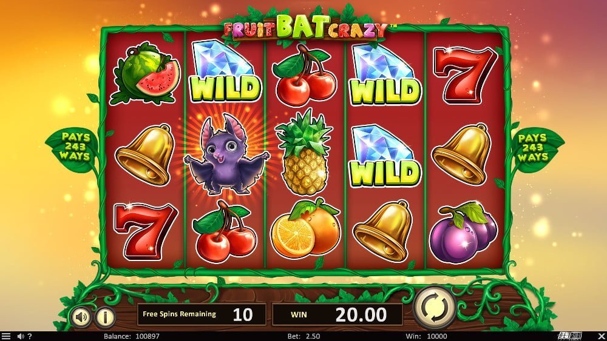Click the WIN 20.00 display

click(337, 315)
